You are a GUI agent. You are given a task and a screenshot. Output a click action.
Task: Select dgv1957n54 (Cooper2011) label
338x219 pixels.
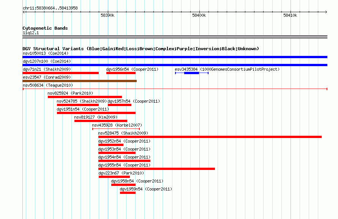click(134, 101)
